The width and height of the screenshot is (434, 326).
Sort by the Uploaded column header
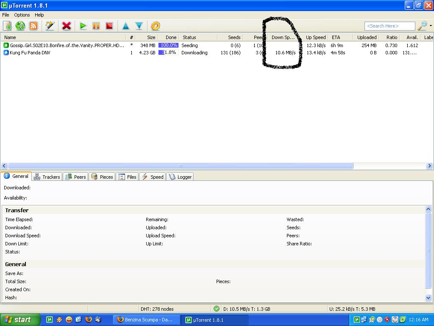366,37
